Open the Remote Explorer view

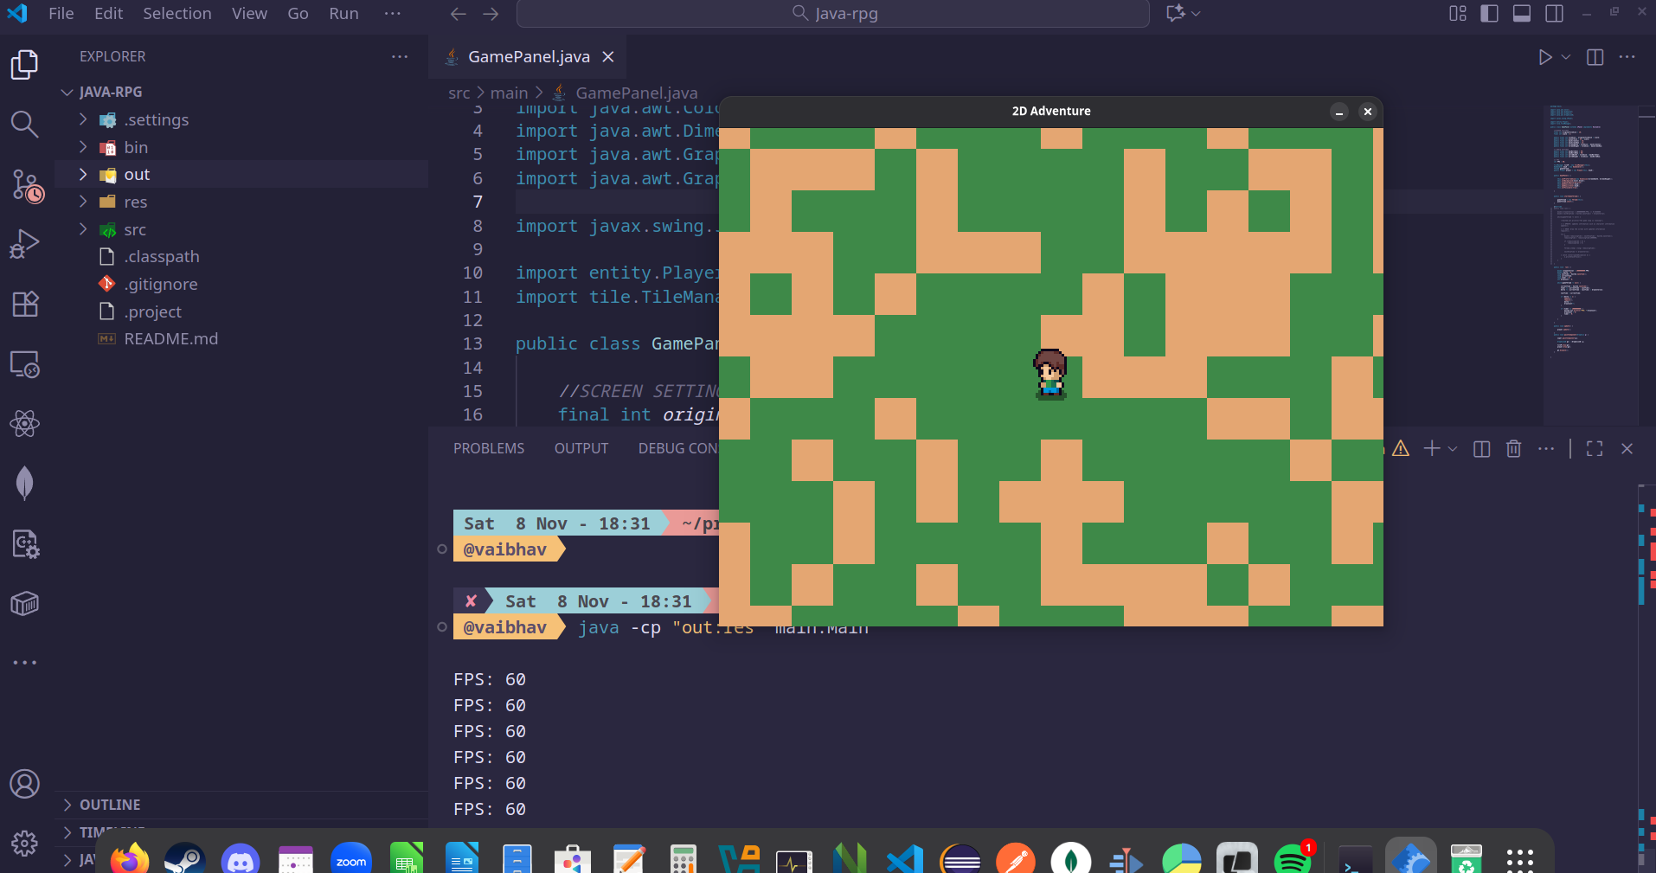pyautogui.click(x=24, y=364)
